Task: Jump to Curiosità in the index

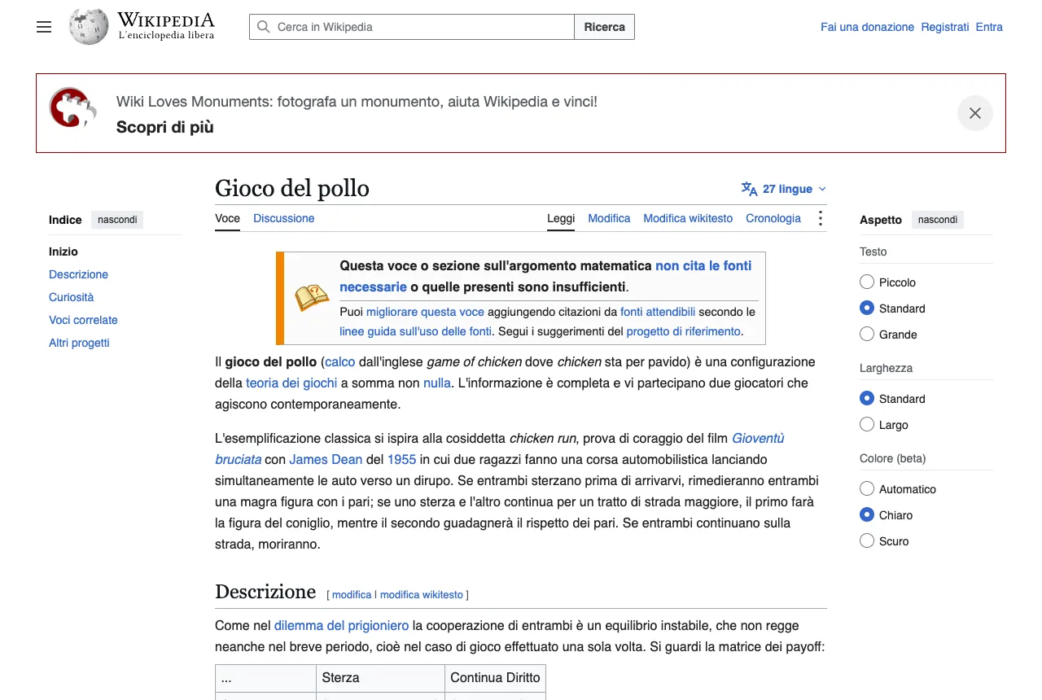Action: tap(72, 297)
